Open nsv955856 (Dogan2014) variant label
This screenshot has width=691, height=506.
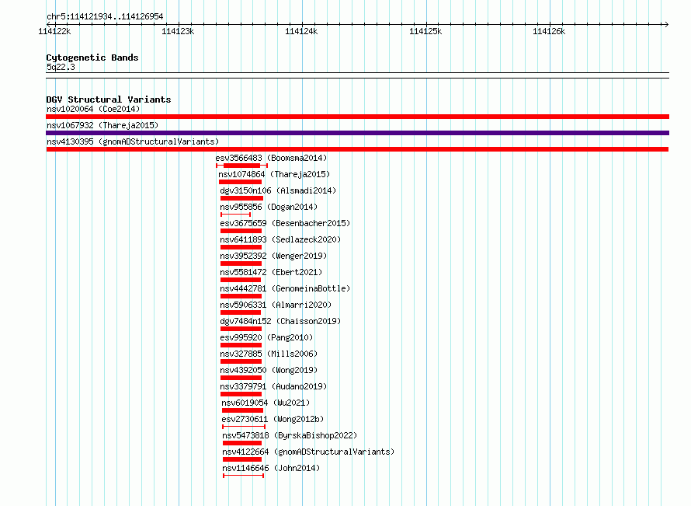[269, 207]
